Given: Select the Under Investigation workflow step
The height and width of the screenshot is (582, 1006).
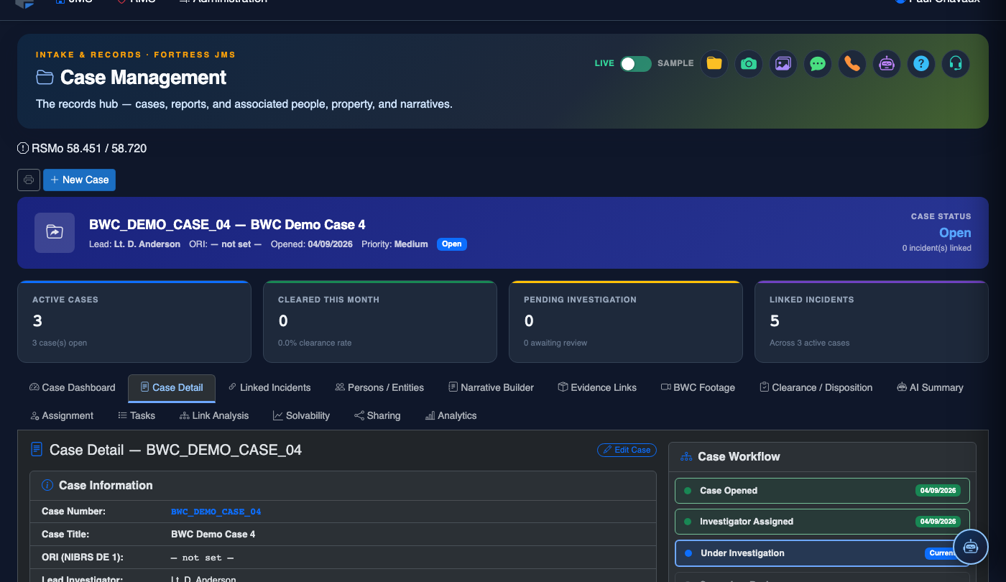Looking at the screenshot, I should [x=822, y=553].
